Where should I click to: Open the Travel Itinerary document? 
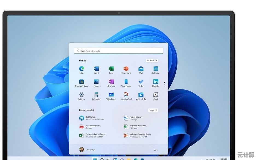(x=136, y=118)
